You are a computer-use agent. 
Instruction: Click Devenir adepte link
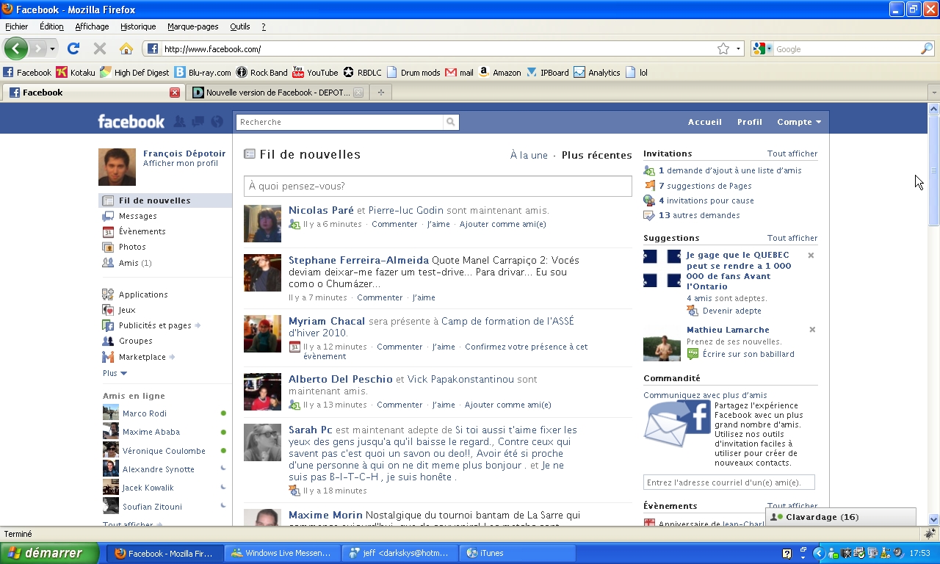coord(732,311)
